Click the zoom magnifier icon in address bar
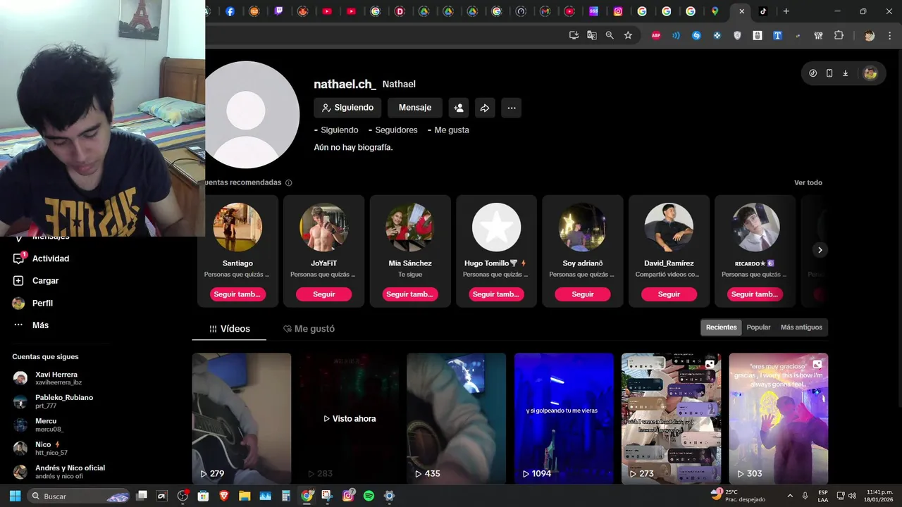This screenshot has height=507, width=902. click(x=610, y=35)
